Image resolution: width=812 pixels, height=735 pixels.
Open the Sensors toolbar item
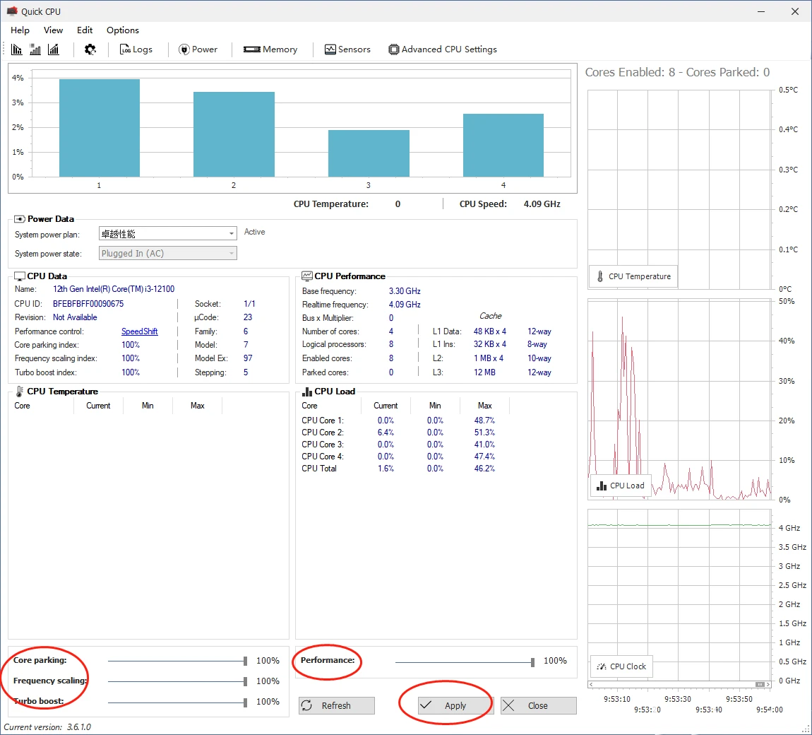coord(347,49)
